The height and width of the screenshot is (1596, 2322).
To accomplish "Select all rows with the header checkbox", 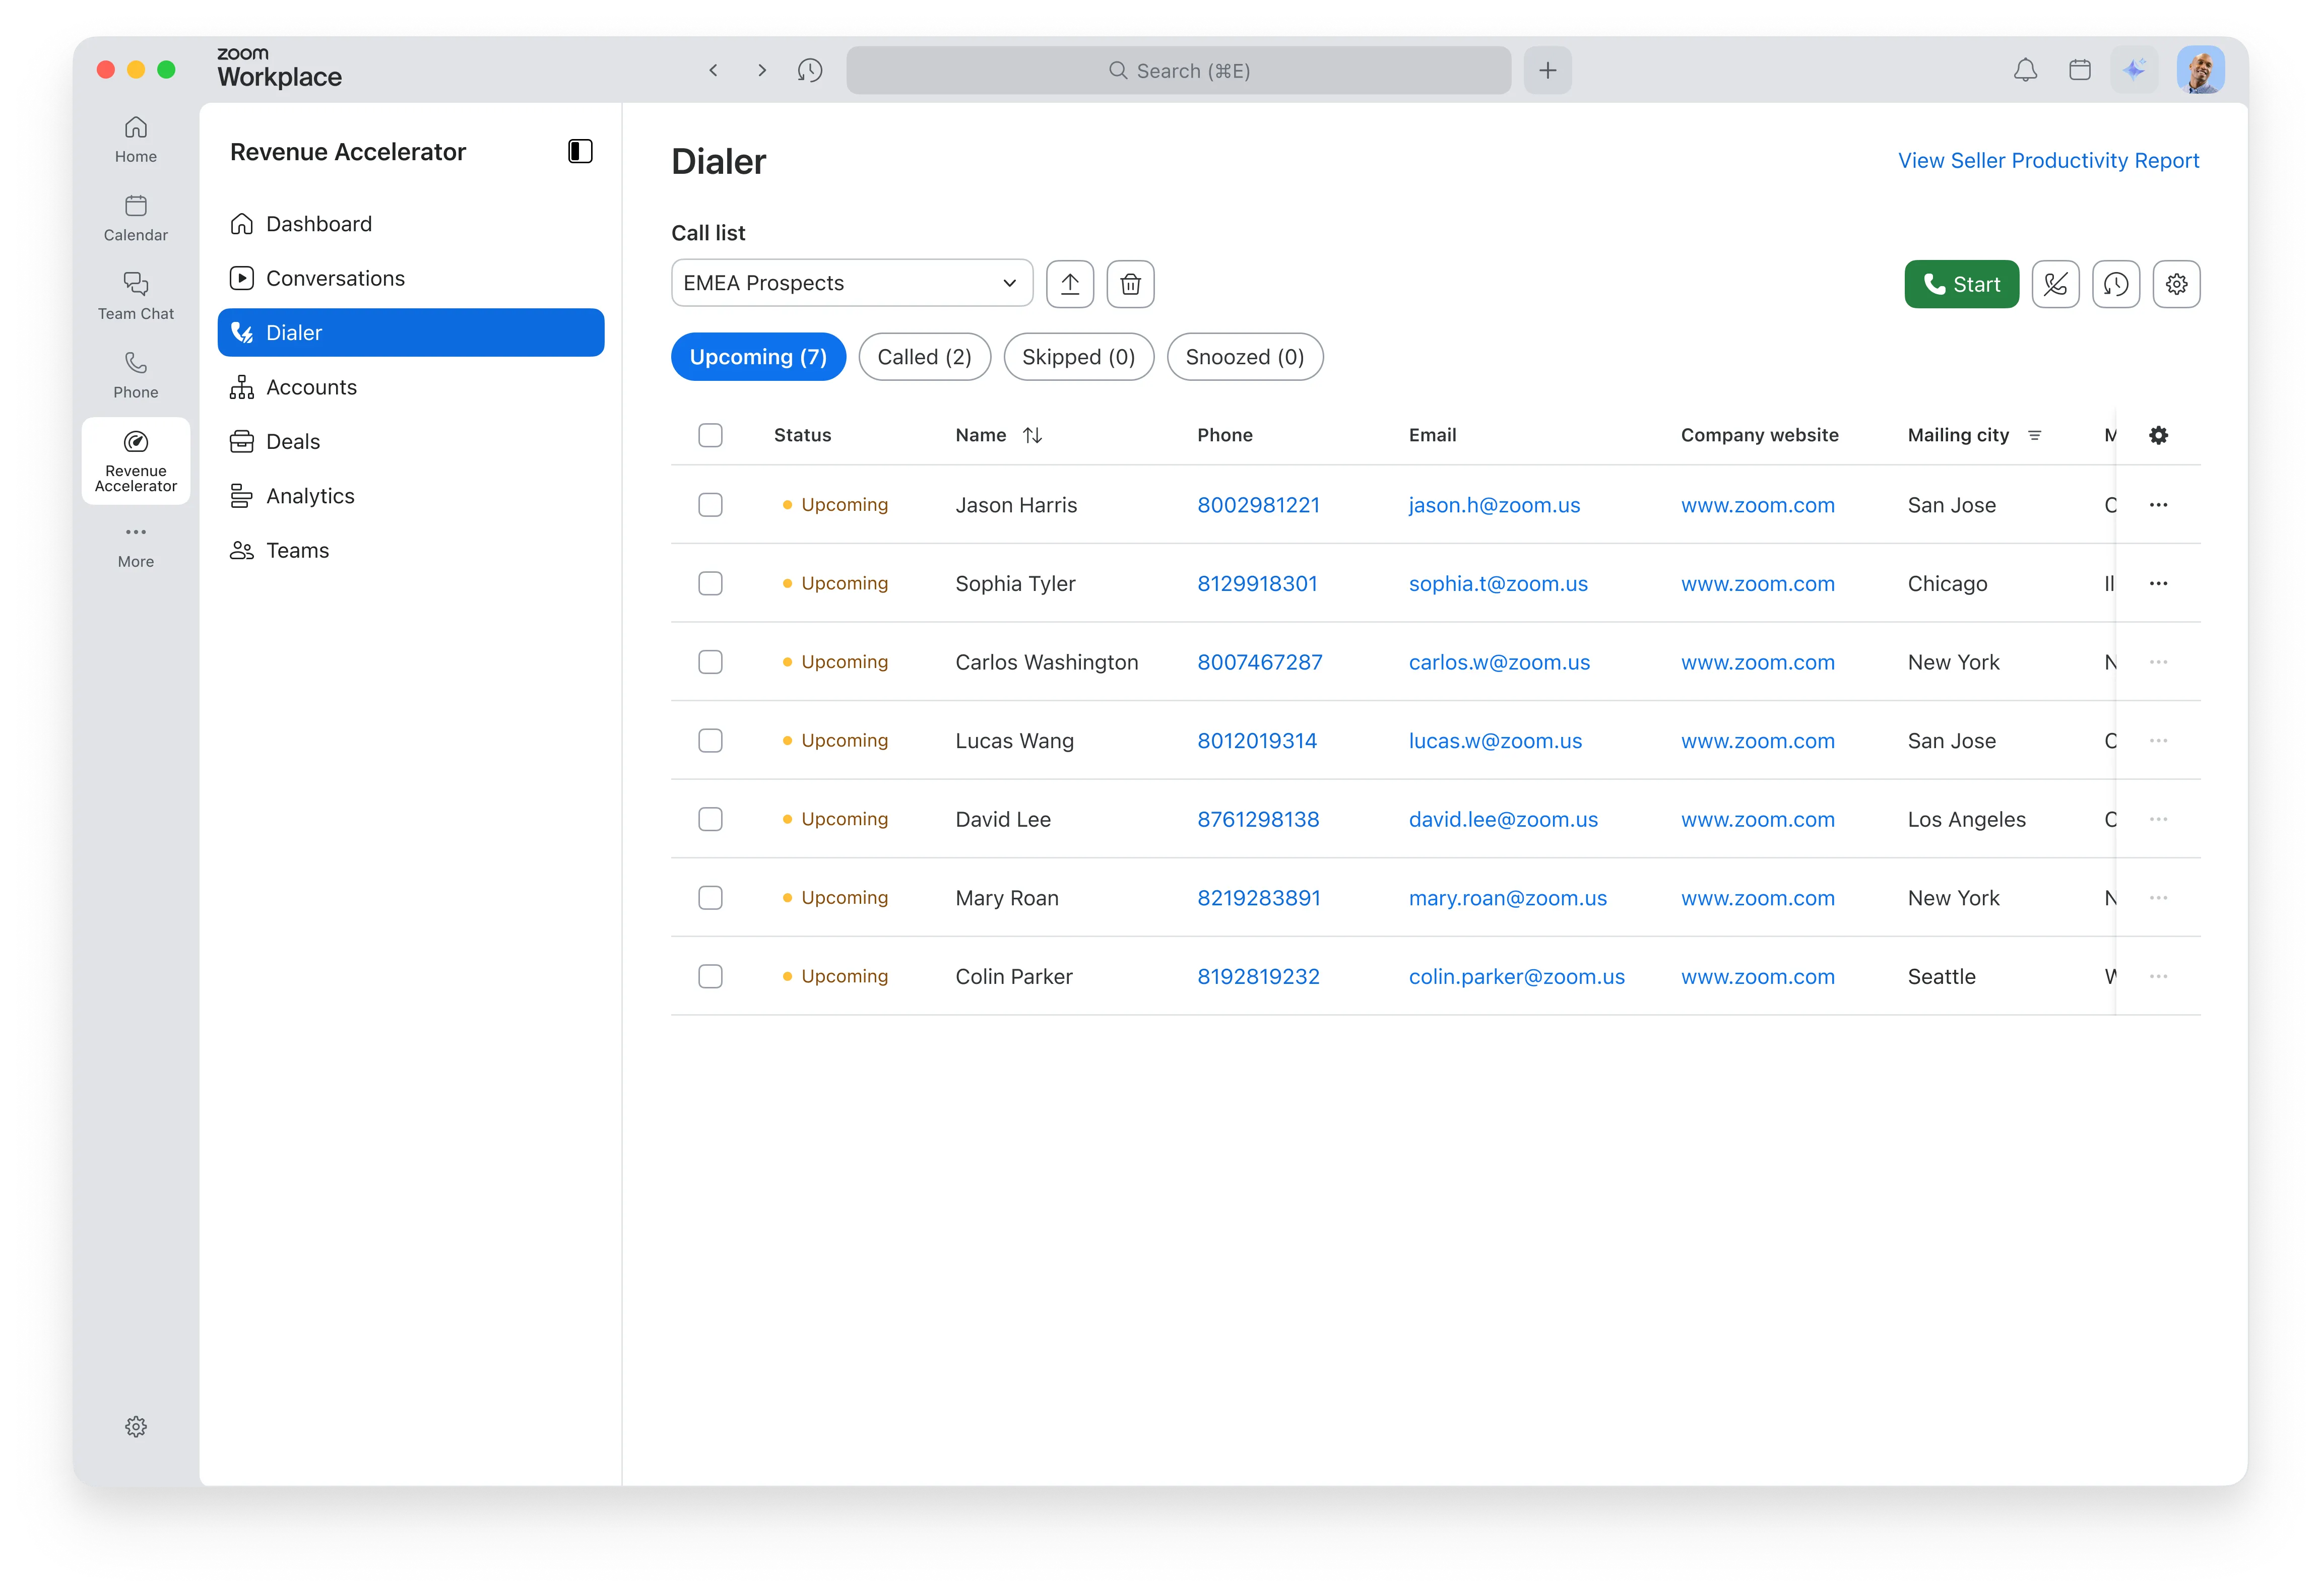I will (710, 435).
